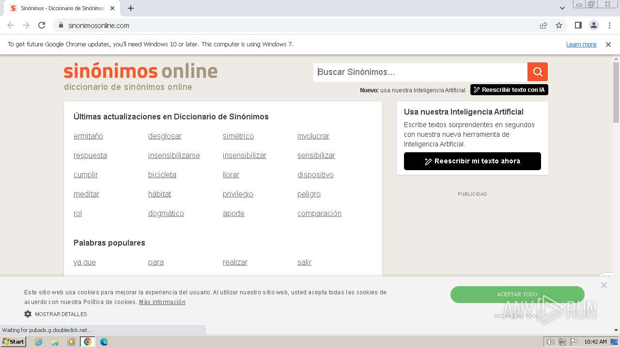Viewport: 620px width, 348px height.
Task: Open the word privilegio
Action: pyautogui.click(x=238, y=194)
